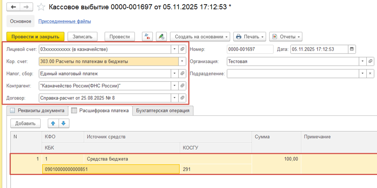Select the KБК cell 09010000000000851
This screenshot has width=377, height=188.
click(111, 169)
